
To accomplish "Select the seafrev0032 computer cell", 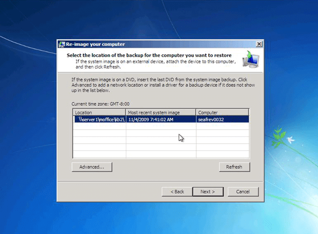I will point(223,119).
